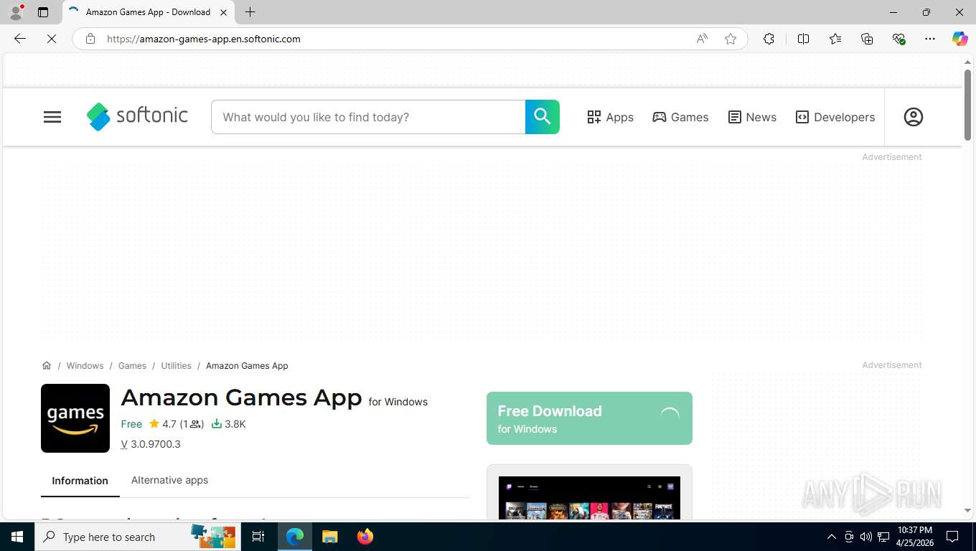Launch Firefox from the taskbar
The width and height of the screenshot is (976, 551).
pos(365,537)
